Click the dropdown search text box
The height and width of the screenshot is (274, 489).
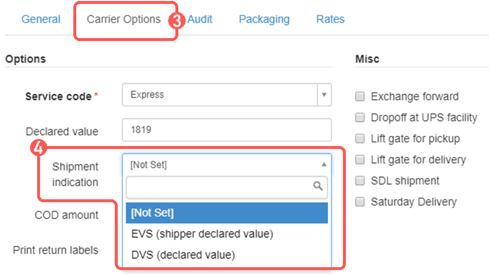click(227, 188)
